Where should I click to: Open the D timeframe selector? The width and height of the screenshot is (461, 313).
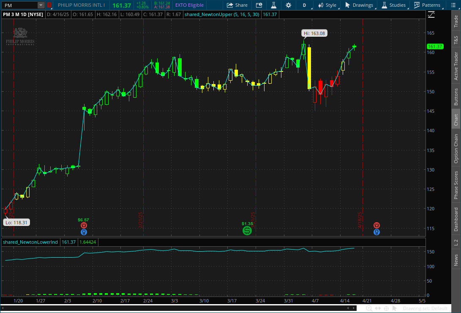point(305,5)
